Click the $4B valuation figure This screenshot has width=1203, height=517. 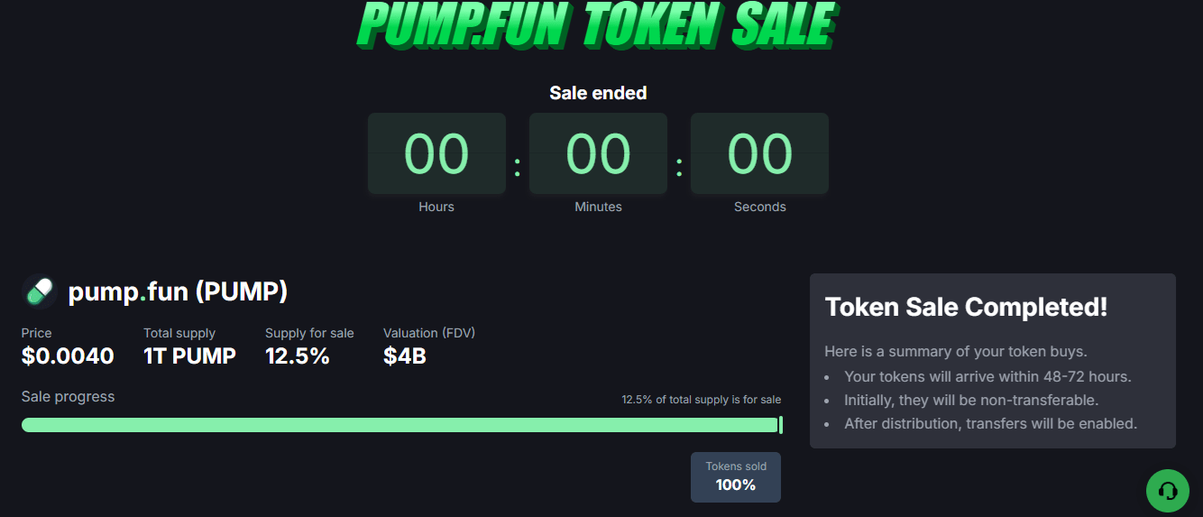pos(404,355)
